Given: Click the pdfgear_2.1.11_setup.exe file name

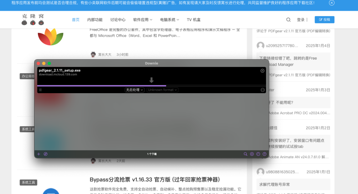Looking at the screenshot, I should pos(59,70).
